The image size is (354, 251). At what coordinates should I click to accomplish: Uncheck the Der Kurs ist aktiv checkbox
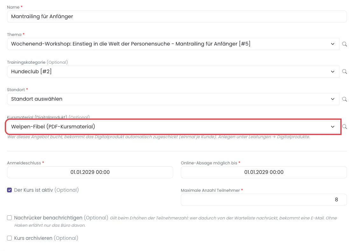9,190
